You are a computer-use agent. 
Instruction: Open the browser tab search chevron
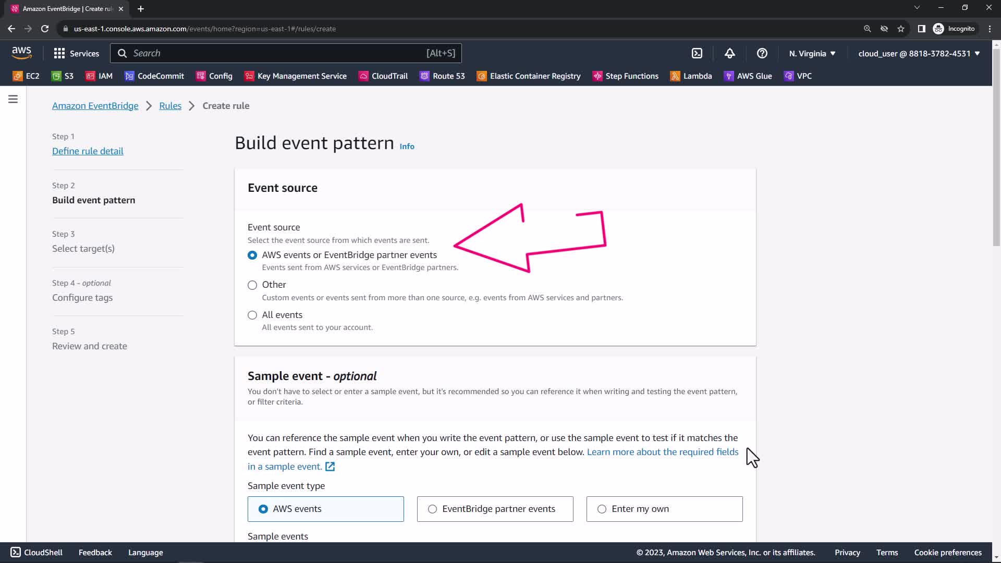tap(917, 8)
